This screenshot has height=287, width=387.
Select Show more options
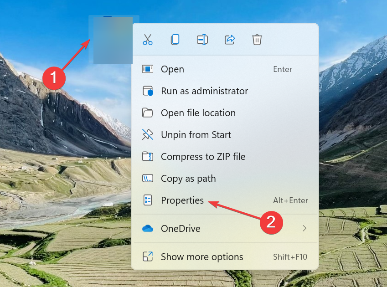[225, 256]
